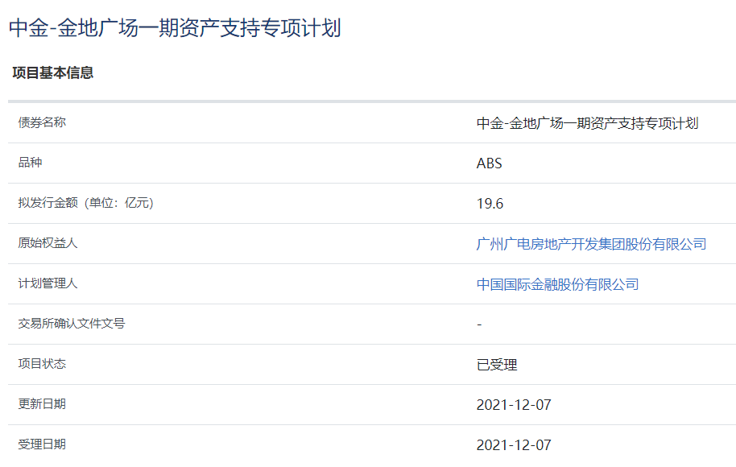Click the 拟发行金额（单位：亿元）label
The image size is (736, 467).
click(86, 203)
